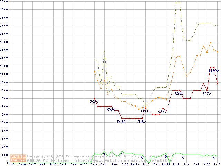The height and width of the screenshot is (166, 221).
Task: Select the 11/10 date marker
Action: (x=145, y=164)
